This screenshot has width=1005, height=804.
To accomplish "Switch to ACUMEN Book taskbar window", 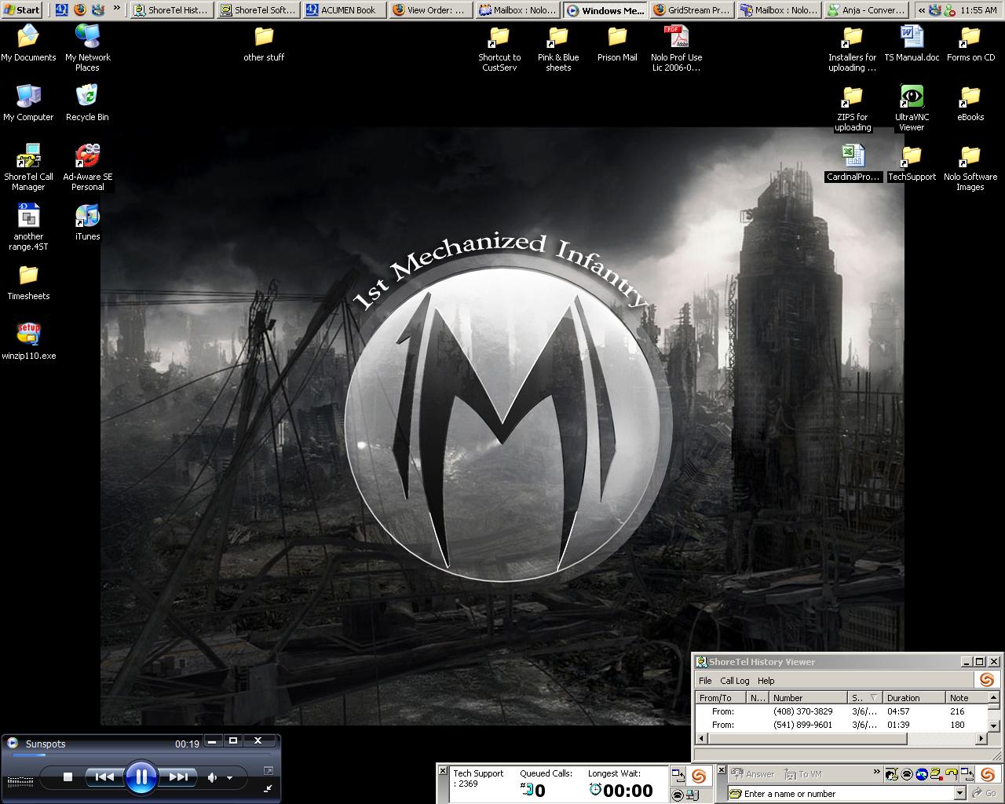I will [x=343, y=10].
